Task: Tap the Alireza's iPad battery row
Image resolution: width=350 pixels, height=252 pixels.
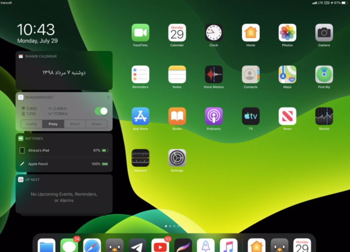Action: [64, 150]
